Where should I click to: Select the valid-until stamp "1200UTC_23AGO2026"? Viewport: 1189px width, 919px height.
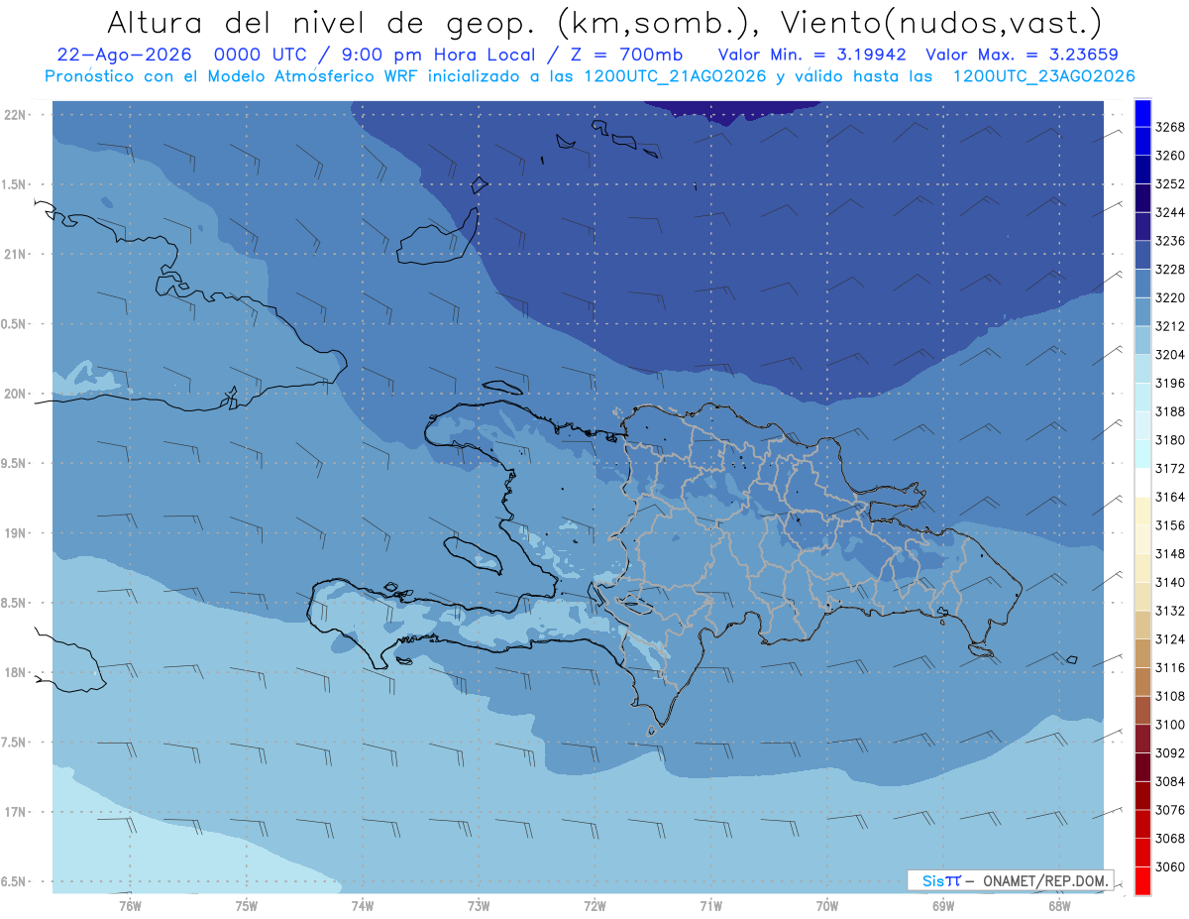point(1043,76)
